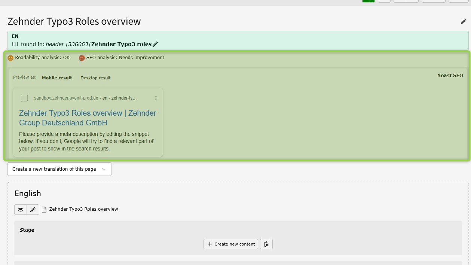This screenshot has width=471, height=265.
Task: Click the Readability analysis smiley icon
Action: (10, 58)
